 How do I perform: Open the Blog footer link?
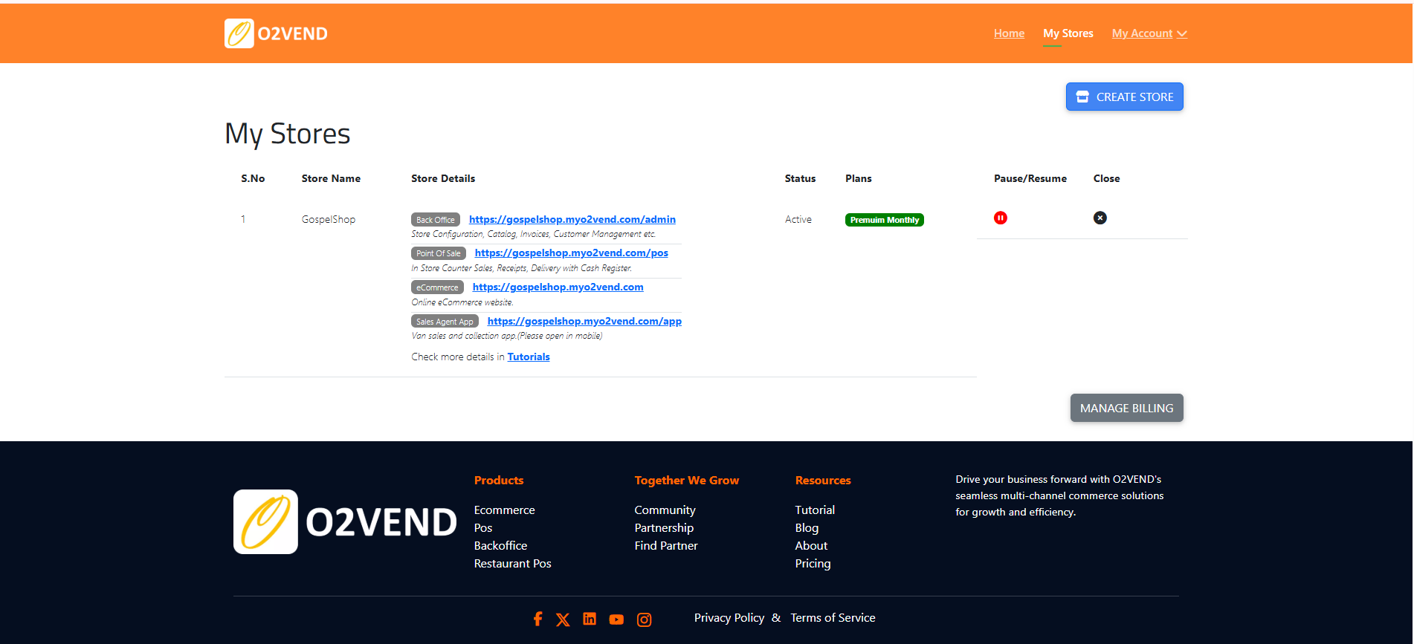807,527
